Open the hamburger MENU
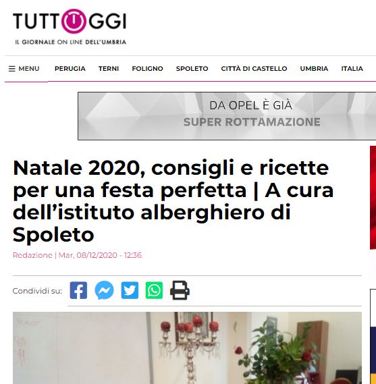The image size is (376, 384). (x=24, y=69)
